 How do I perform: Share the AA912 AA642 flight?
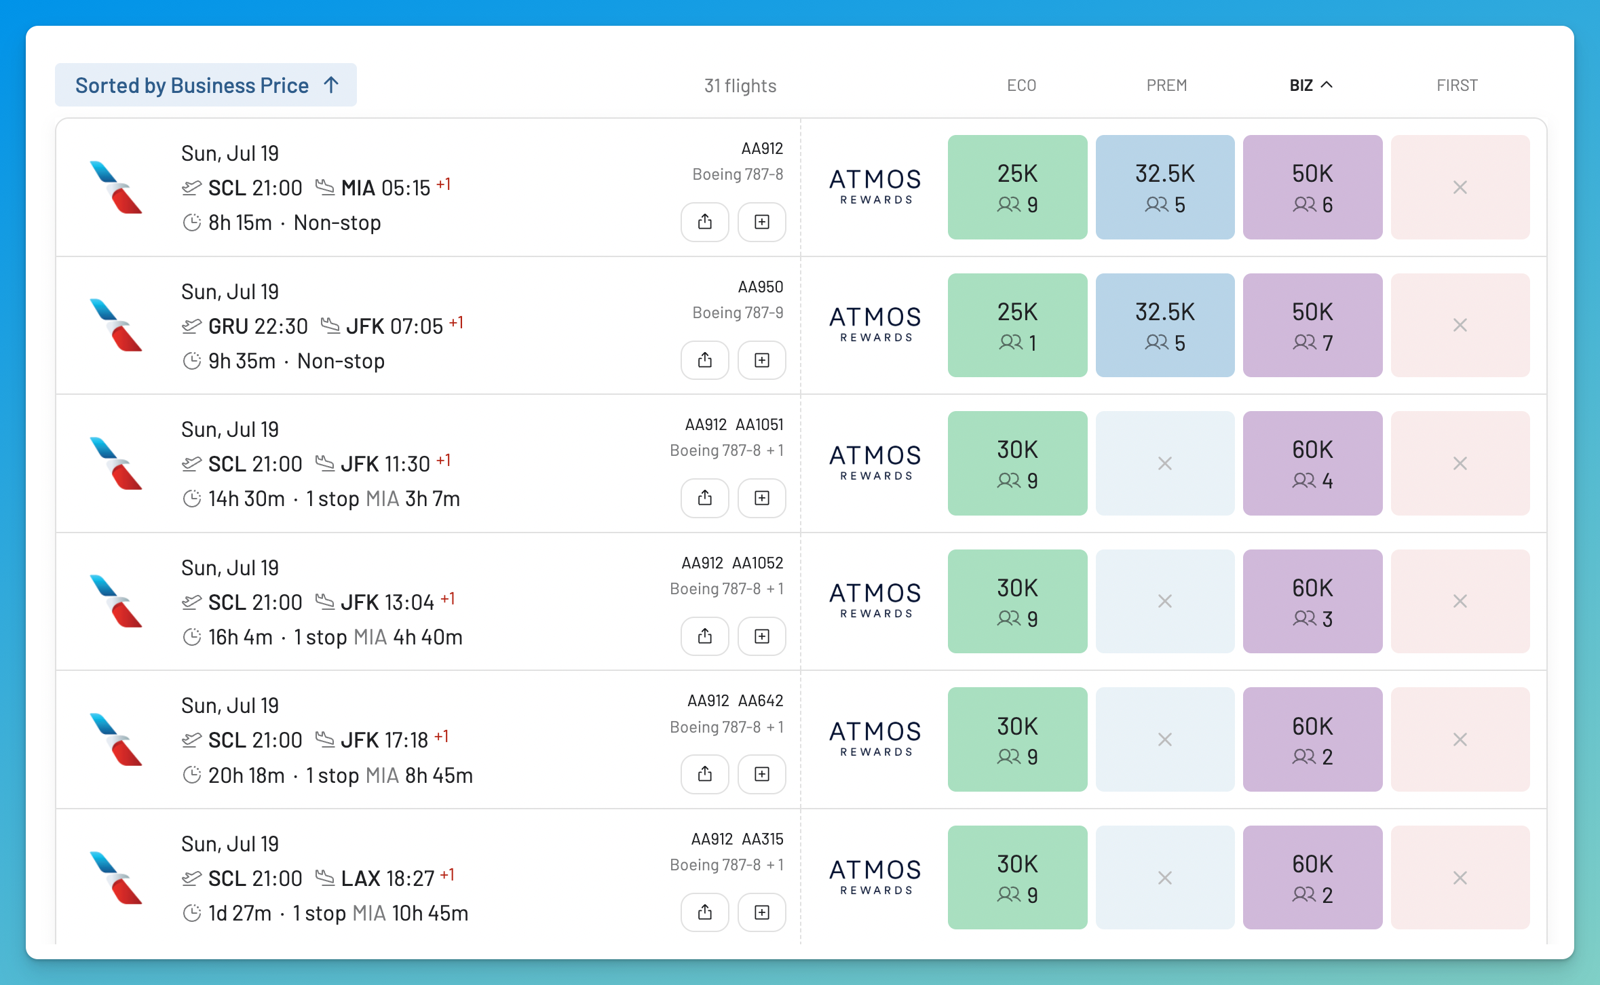tap(705, 774)
